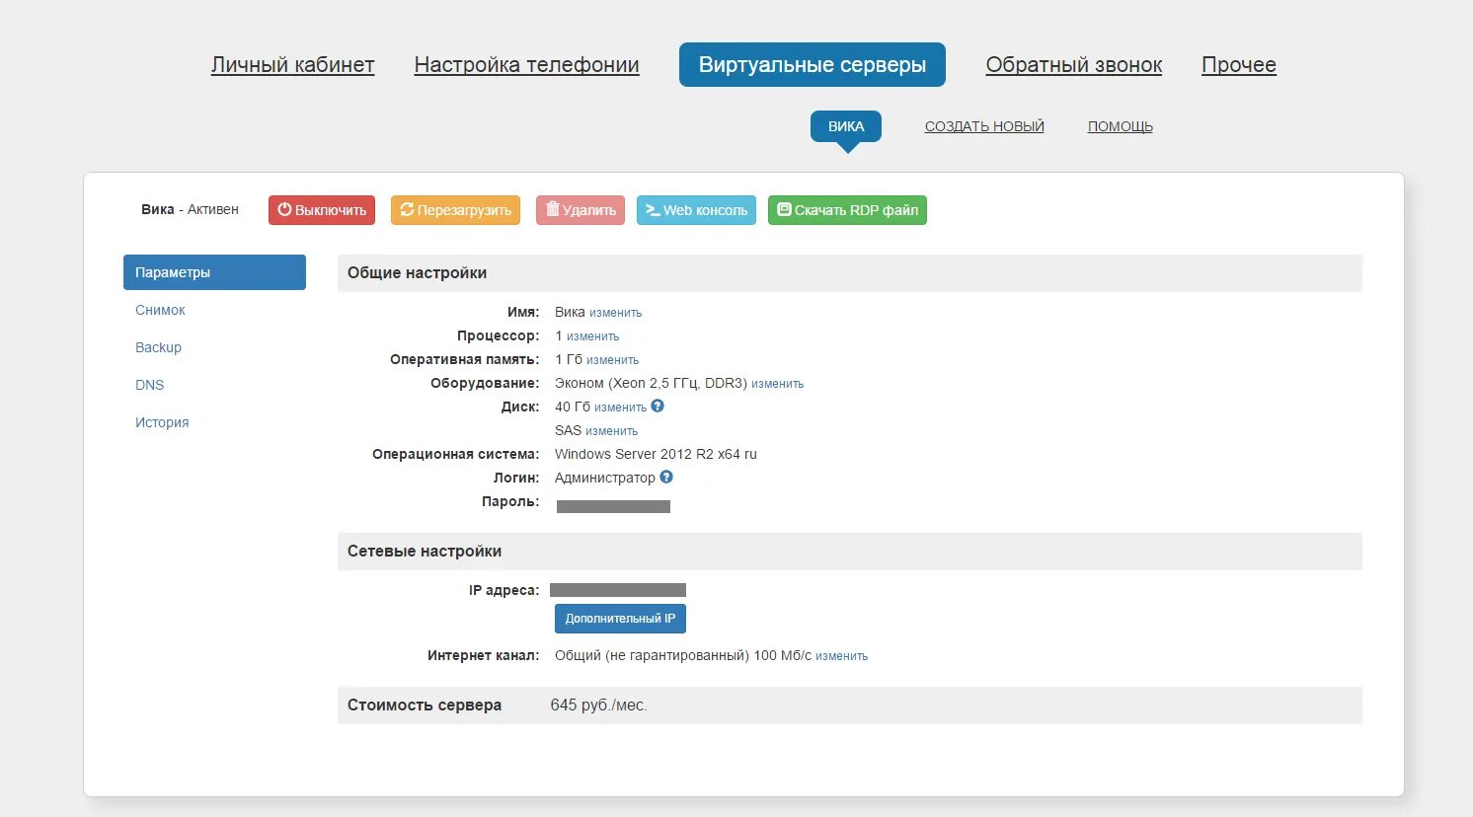Open the Прочее menu item
Screen dimensions: 1473x817
[x=1238, y=65]
